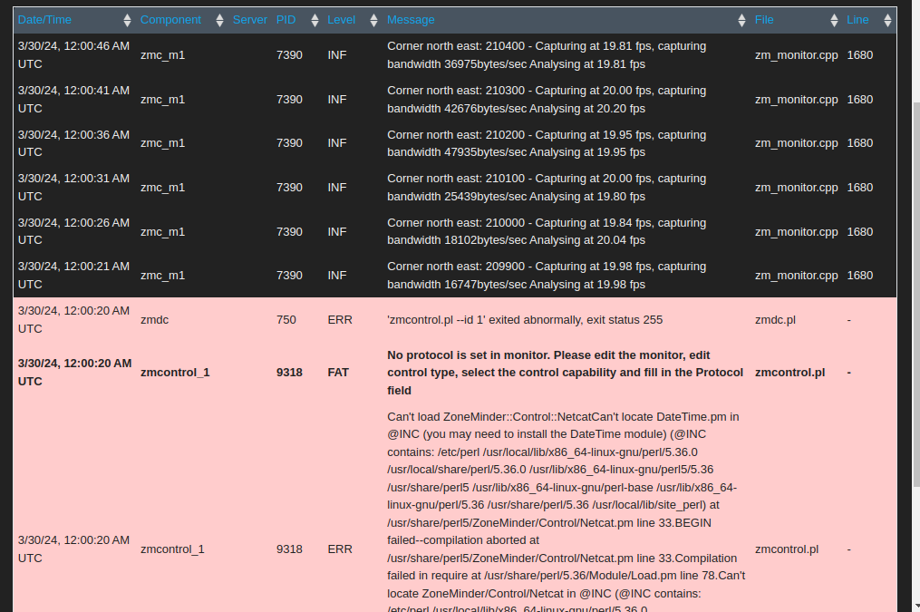Click the 'exited abnormally, exit status 255' message
920x612 pixels.
pos(525,320)
